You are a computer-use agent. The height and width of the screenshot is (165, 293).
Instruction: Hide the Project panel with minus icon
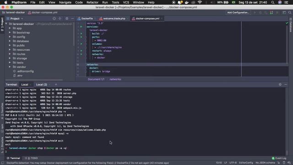click(x=72, y=18)
